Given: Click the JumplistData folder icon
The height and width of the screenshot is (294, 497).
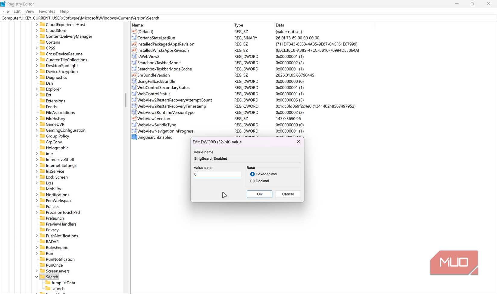Looking at the screenshot, I should point(48,283).
